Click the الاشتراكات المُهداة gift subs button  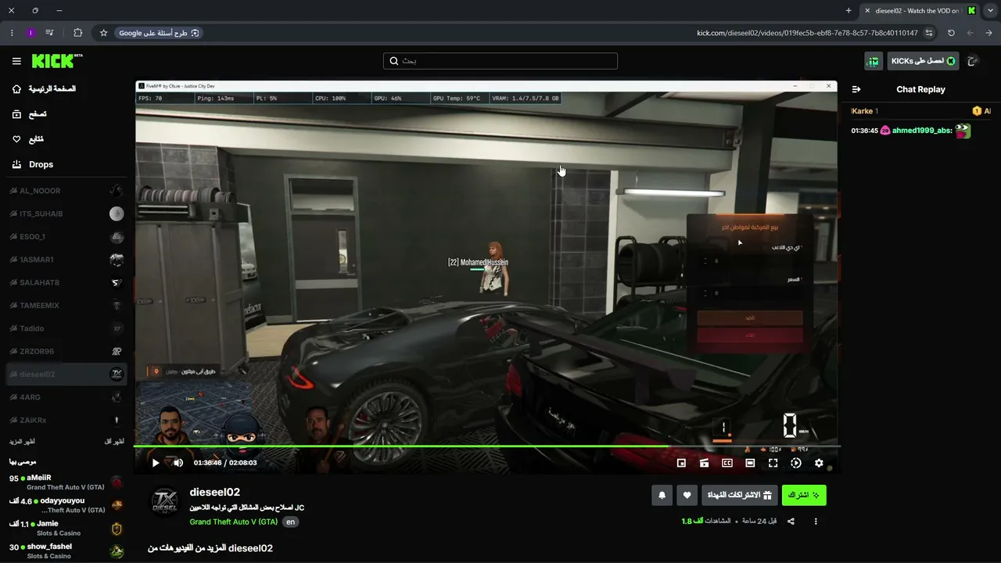(740, 495)
